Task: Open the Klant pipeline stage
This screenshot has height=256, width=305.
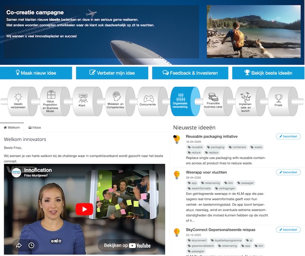Action: 83,101
